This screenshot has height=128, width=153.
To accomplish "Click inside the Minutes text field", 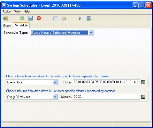I will point(106,97).
